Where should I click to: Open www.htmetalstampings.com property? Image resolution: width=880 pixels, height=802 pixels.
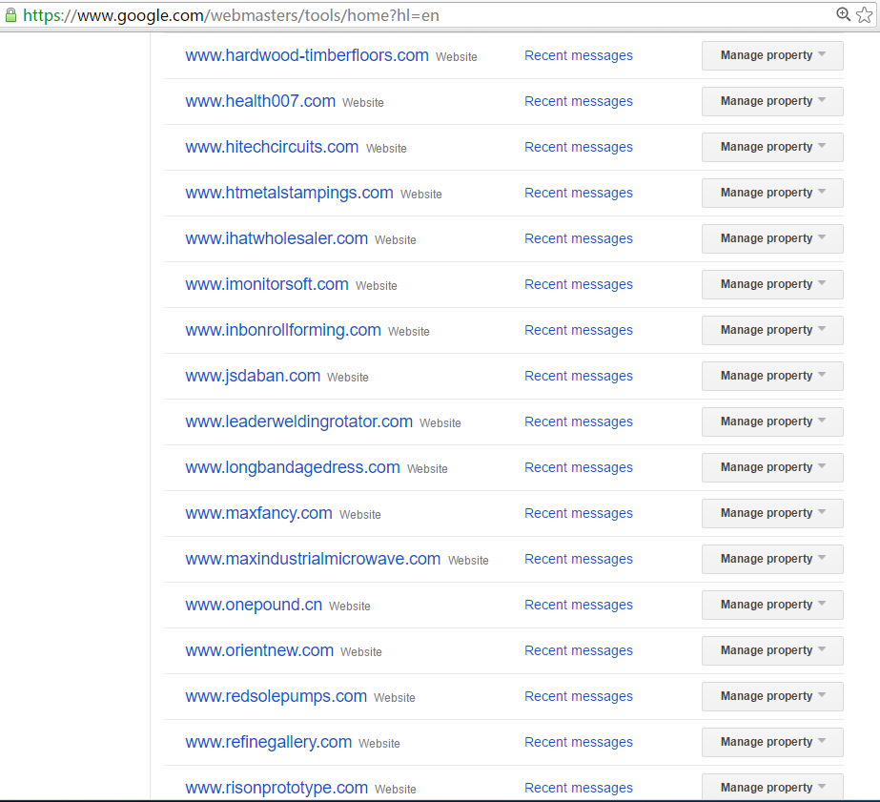tap(289, 193)
